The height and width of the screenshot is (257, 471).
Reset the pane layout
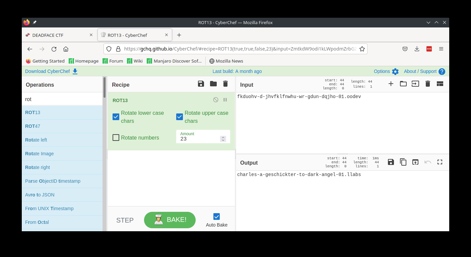[x=440, y=84]
